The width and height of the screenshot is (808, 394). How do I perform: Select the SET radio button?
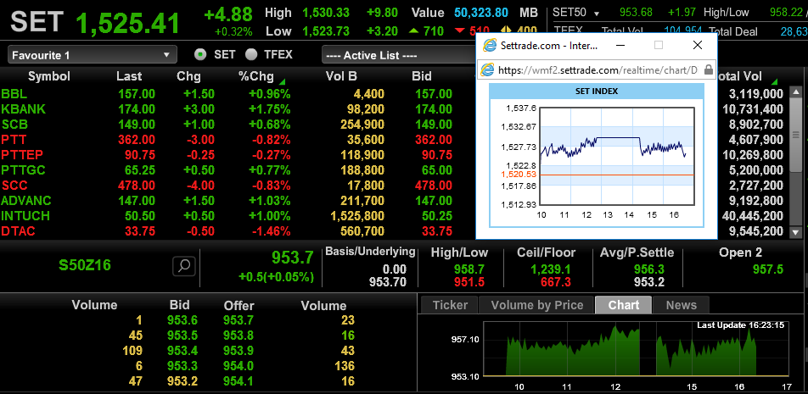[200, 54]
